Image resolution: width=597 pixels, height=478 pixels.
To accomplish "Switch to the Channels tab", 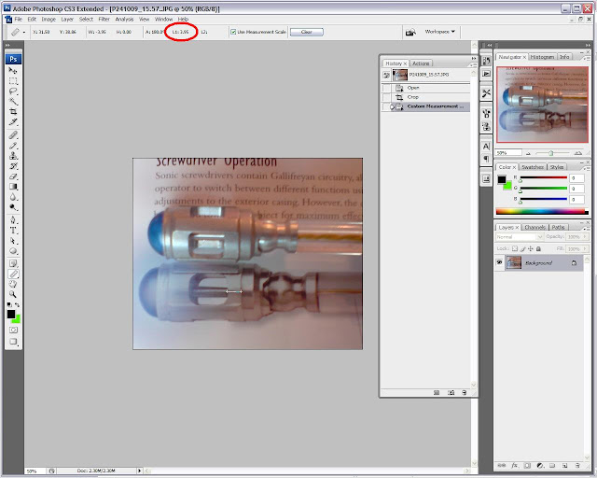I will (535, 227).
